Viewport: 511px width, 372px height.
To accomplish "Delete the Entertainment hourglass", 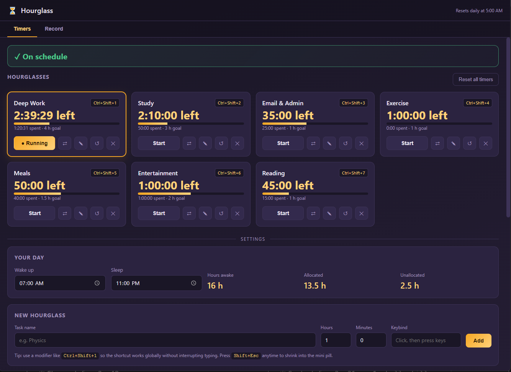I will [237, 214].
